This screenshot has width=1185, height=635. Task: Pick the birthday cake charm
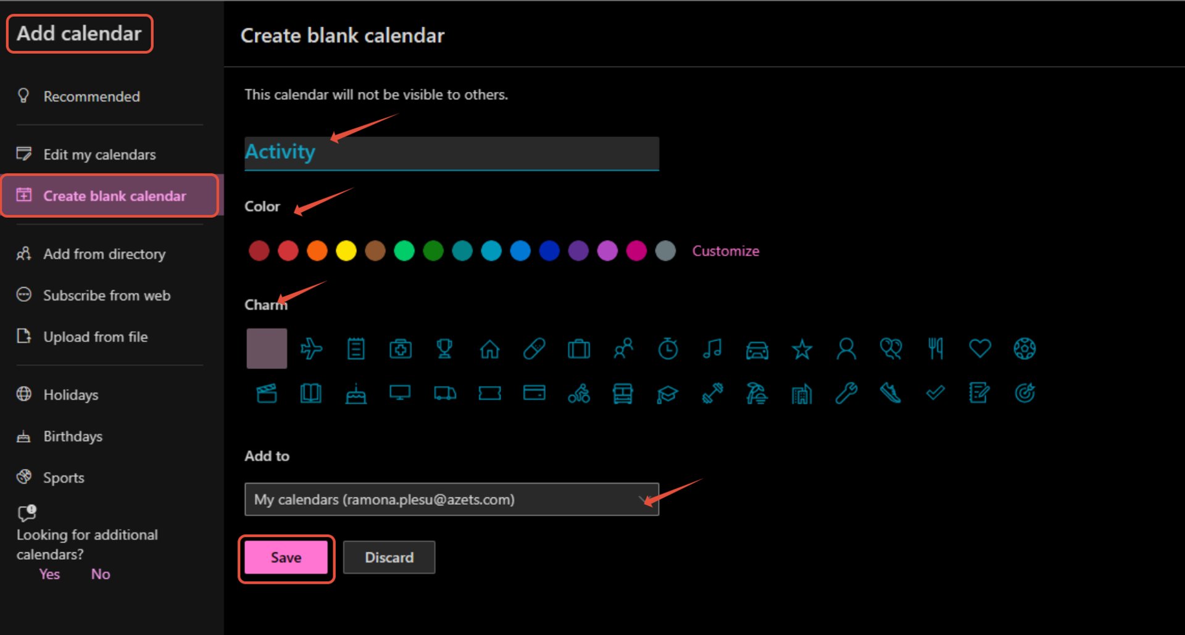coord(356,393)
